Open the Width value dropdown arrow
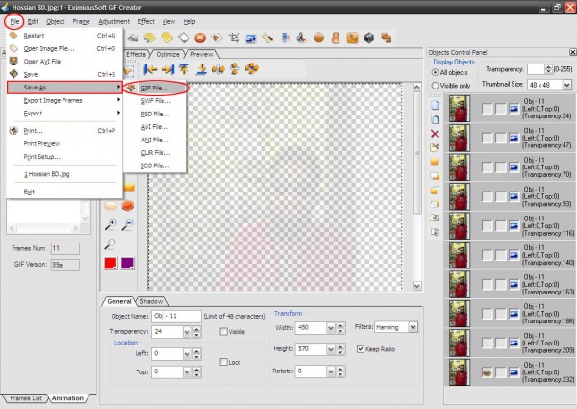Image resolution: width=577 pixels, height=409 pixels. pyautogui.click(x=330, y=328)
